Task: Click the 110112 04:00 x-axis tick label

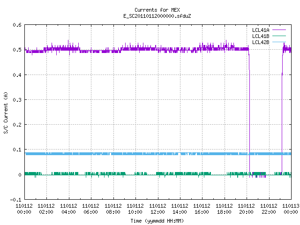Action: (x=68, y=209)
